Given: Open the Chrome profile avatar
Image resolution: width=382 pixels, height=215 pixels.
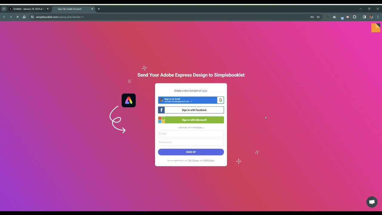Looking at the screenshot, I should (371, 17).
